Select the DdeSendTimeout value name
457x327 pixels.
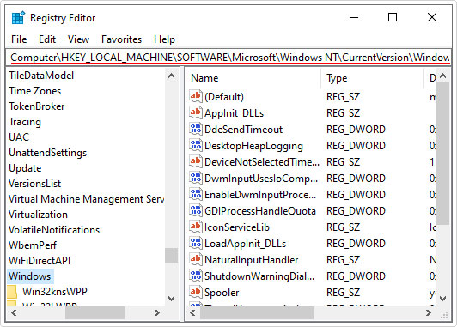(243, 130)
